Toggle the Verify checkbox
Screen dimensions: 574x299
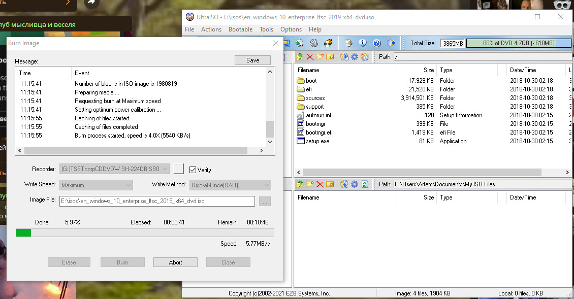193,170
